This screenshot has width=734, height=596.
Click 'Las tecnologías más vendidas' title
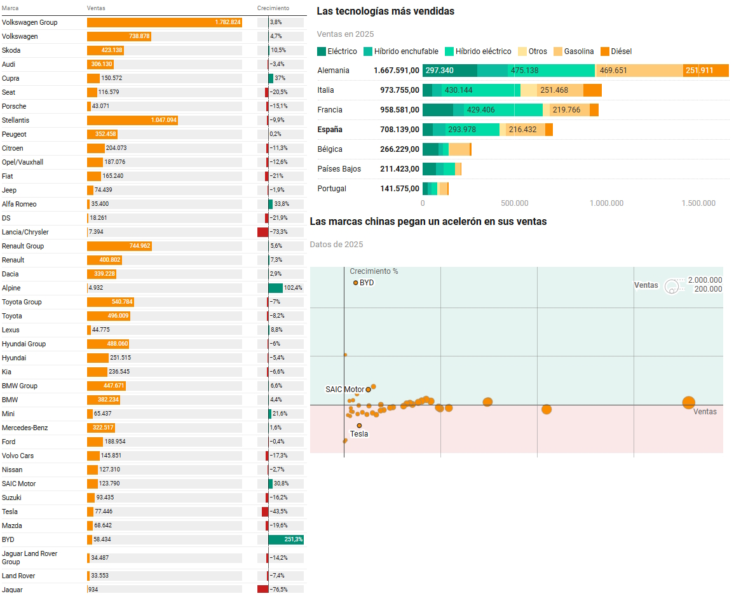(385, 11)
